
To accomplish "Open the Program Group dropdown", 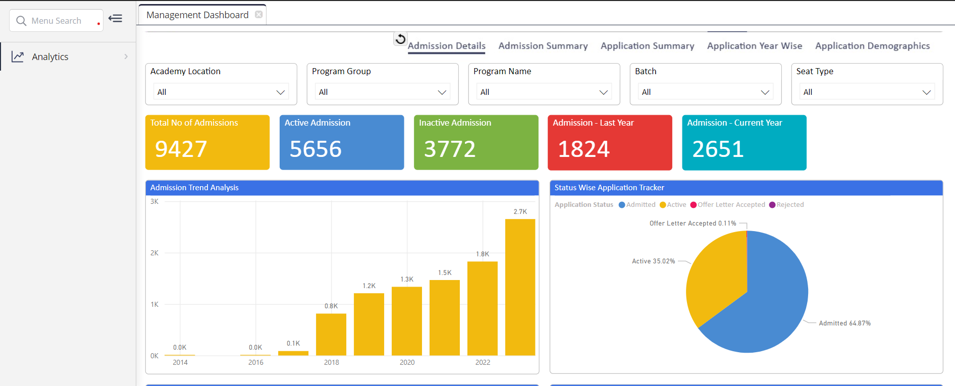I will click(383, 92).
